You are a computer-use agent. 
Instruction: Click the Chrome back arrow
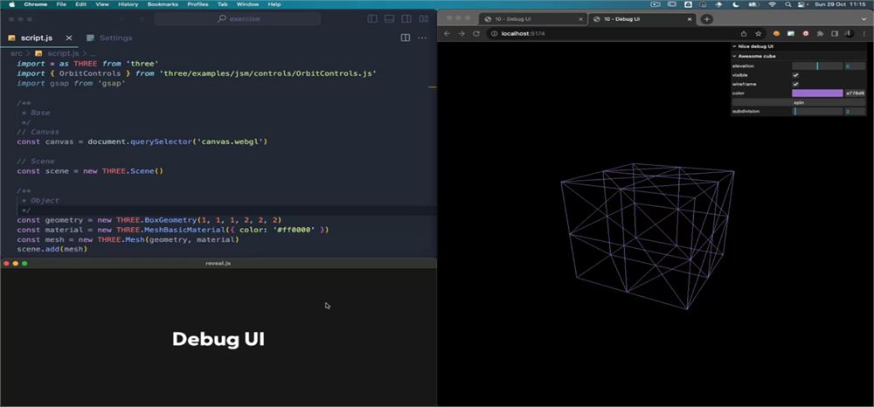click(447, 33)
